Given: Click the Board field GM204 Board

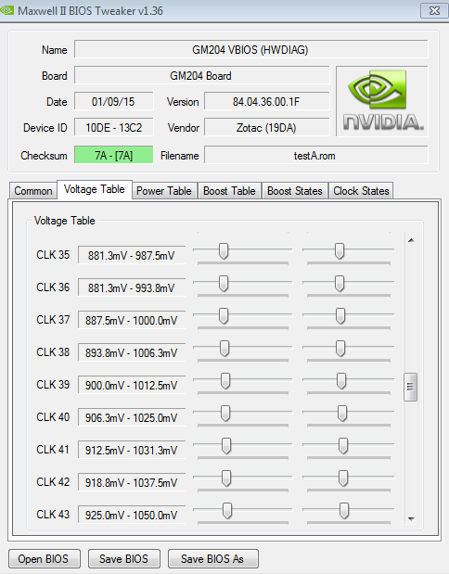Looking at the screenshot, I should pos(201,76).
